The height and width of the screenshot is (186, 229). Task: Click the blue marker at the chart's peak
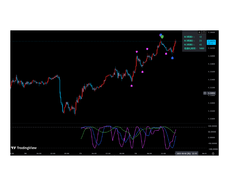coord(161,35)
